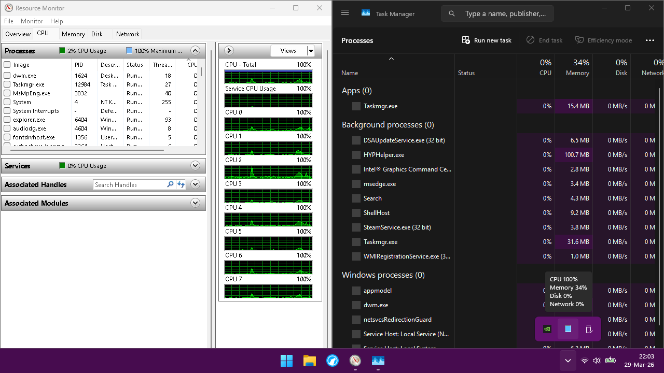Check the MsMpEng.exe process checkbox
The height and width of the screenshot is (373, 664).
click(7, 93)
